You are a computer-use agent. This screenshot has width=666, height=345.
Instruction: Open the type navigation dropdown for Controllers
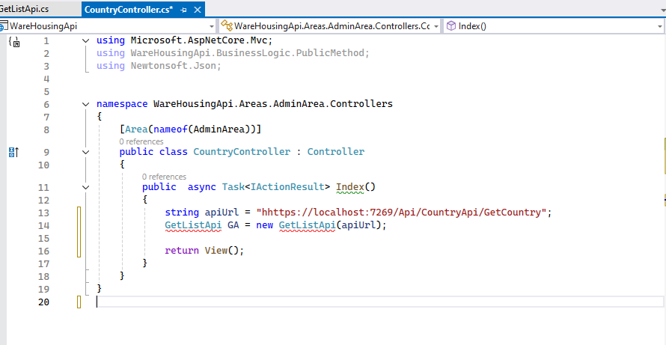tap(436, 25)
